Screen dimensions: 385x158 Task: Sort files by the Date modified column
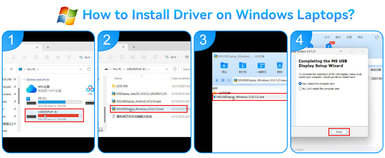pyautogui.click(x=180, y=78)
